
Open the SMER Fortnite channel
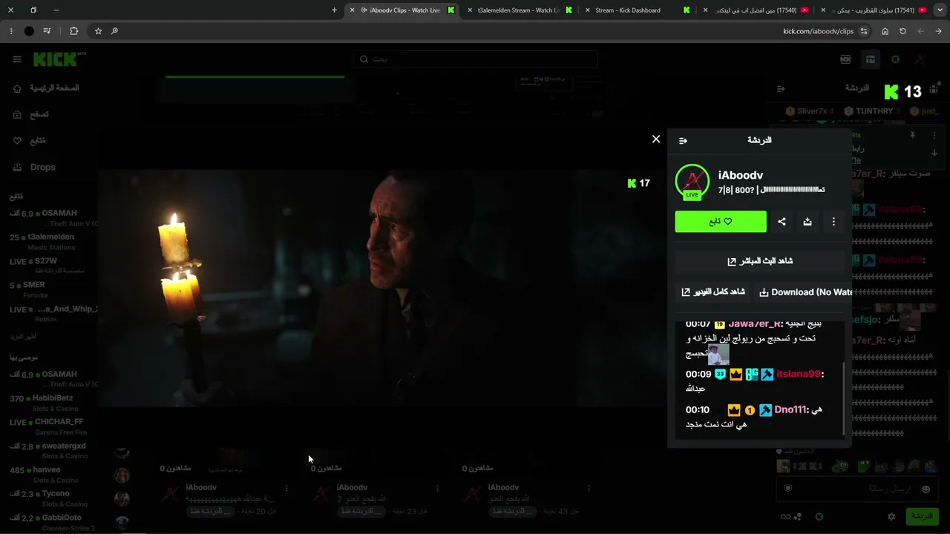coord(49,289)
